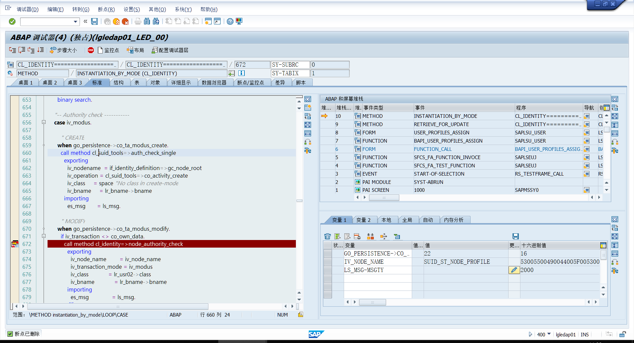
Task: Click the Continue debugger icon
Action: [40, 50]
